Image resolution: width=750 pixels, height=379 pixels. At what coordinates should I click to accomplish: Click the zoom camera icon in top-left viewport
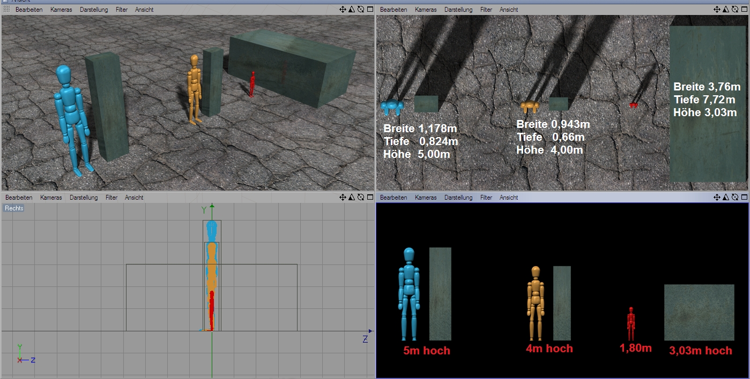tap(352, 10)
